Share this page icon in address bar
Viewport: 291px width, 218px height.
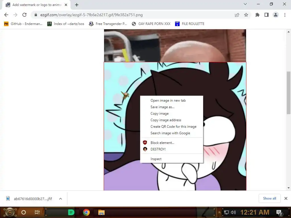click(237, 15)
